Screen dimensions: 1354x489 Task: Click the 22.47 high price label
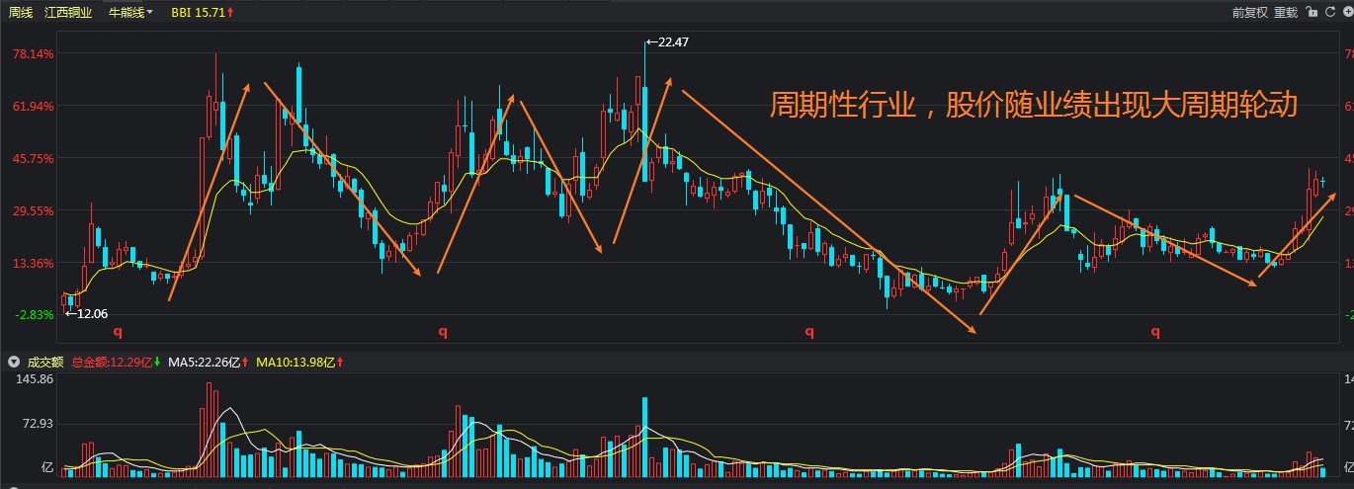671,42
